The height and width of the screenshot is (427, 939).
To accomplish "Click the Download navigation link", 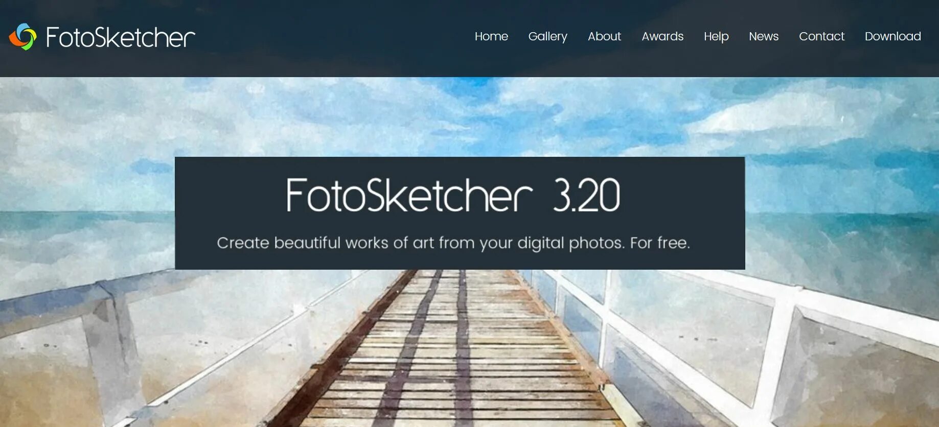I will click(892, 36).
